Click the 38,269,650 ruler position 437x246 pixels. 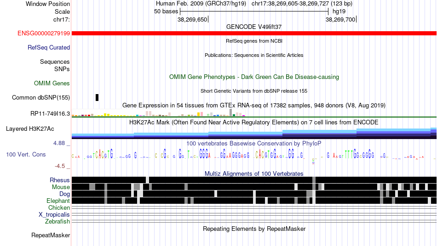193,19
